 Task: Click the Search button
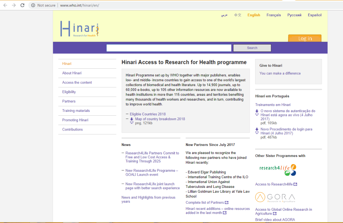pos(252,48)
